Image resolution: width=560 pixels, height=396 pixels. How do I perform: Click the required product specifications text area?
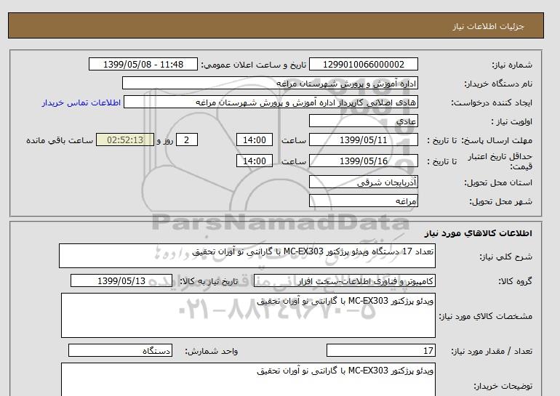coord(247,315)
